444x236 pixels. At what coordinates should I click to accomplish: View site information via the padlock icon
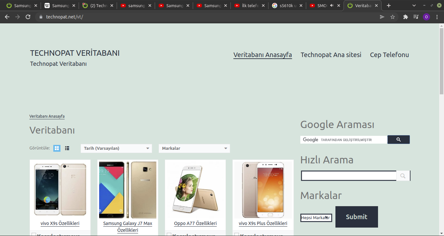click(41, 17)
